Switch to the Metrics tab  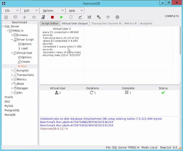click(130, 24)
